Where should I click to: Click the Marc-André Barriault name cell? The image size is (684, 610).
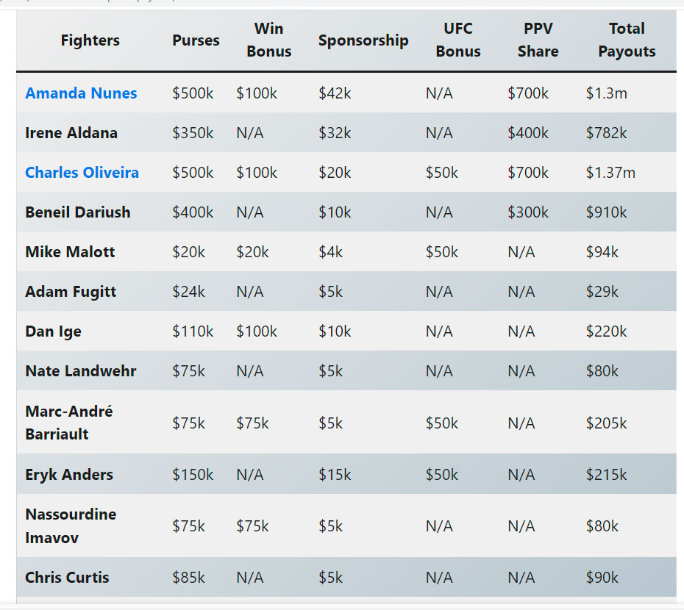[69, 423]
